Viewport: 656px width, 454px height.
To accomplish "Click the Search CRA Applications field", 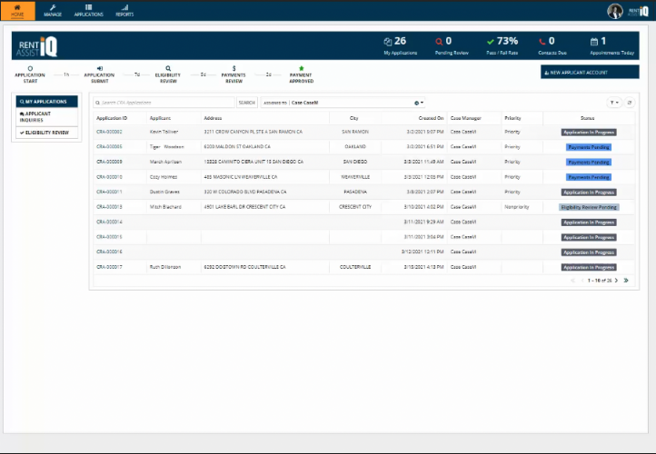I will [164, 103].
